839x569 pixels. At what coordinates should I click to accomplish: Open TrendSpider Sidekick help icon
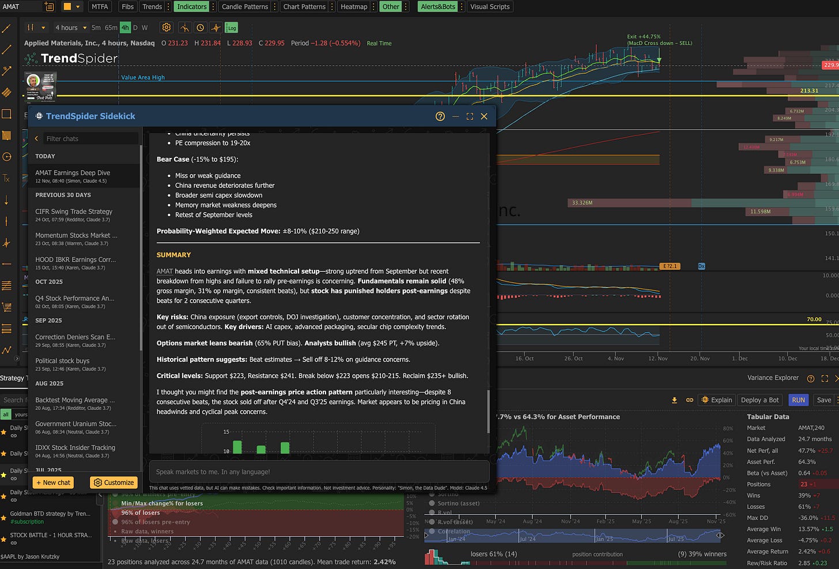[440, 116]
